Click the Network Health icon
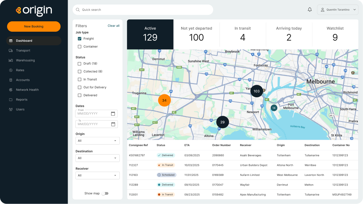Viewport: 363px width, 204px height. (11, 90)
